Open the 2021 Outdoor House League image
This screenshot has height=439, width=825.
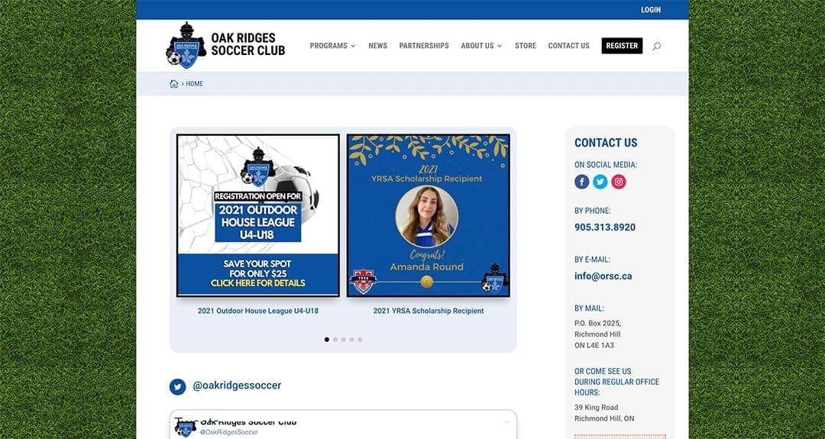[x=258, y=215]
